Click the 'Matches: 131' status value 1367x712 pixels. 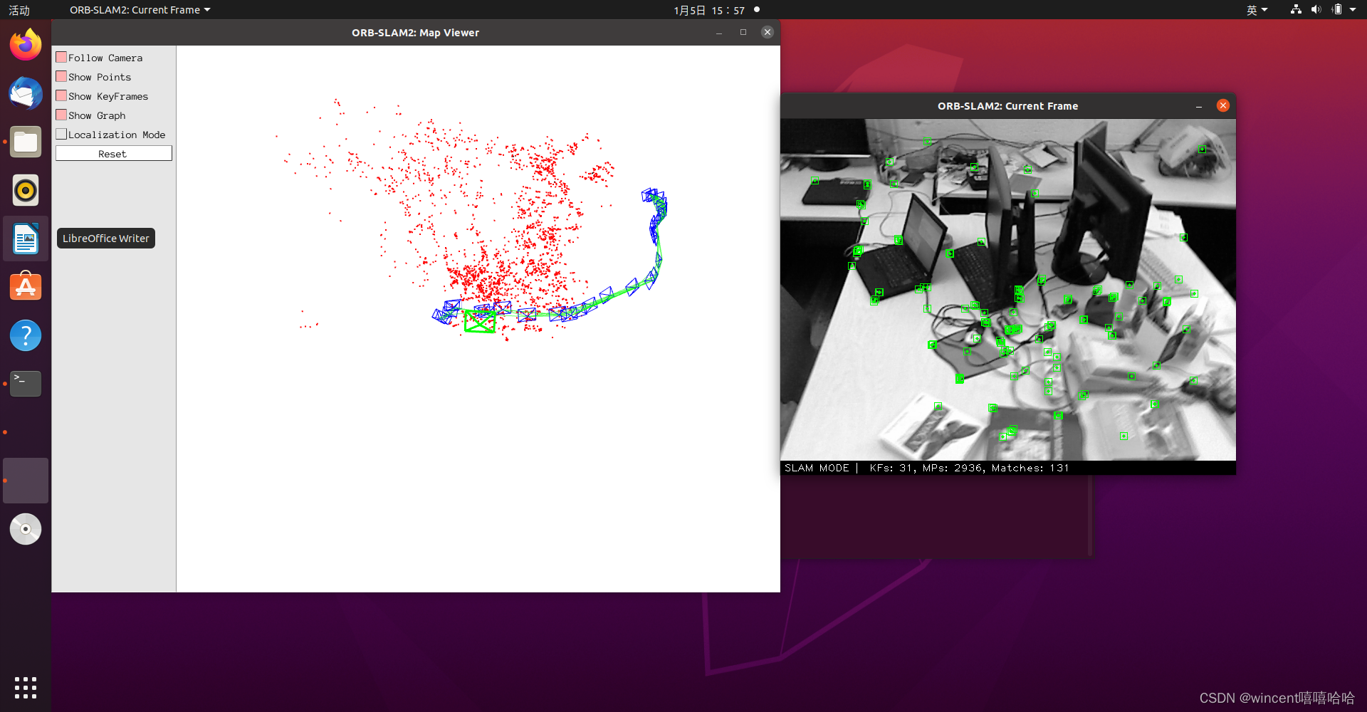[x=1030, y=468]
